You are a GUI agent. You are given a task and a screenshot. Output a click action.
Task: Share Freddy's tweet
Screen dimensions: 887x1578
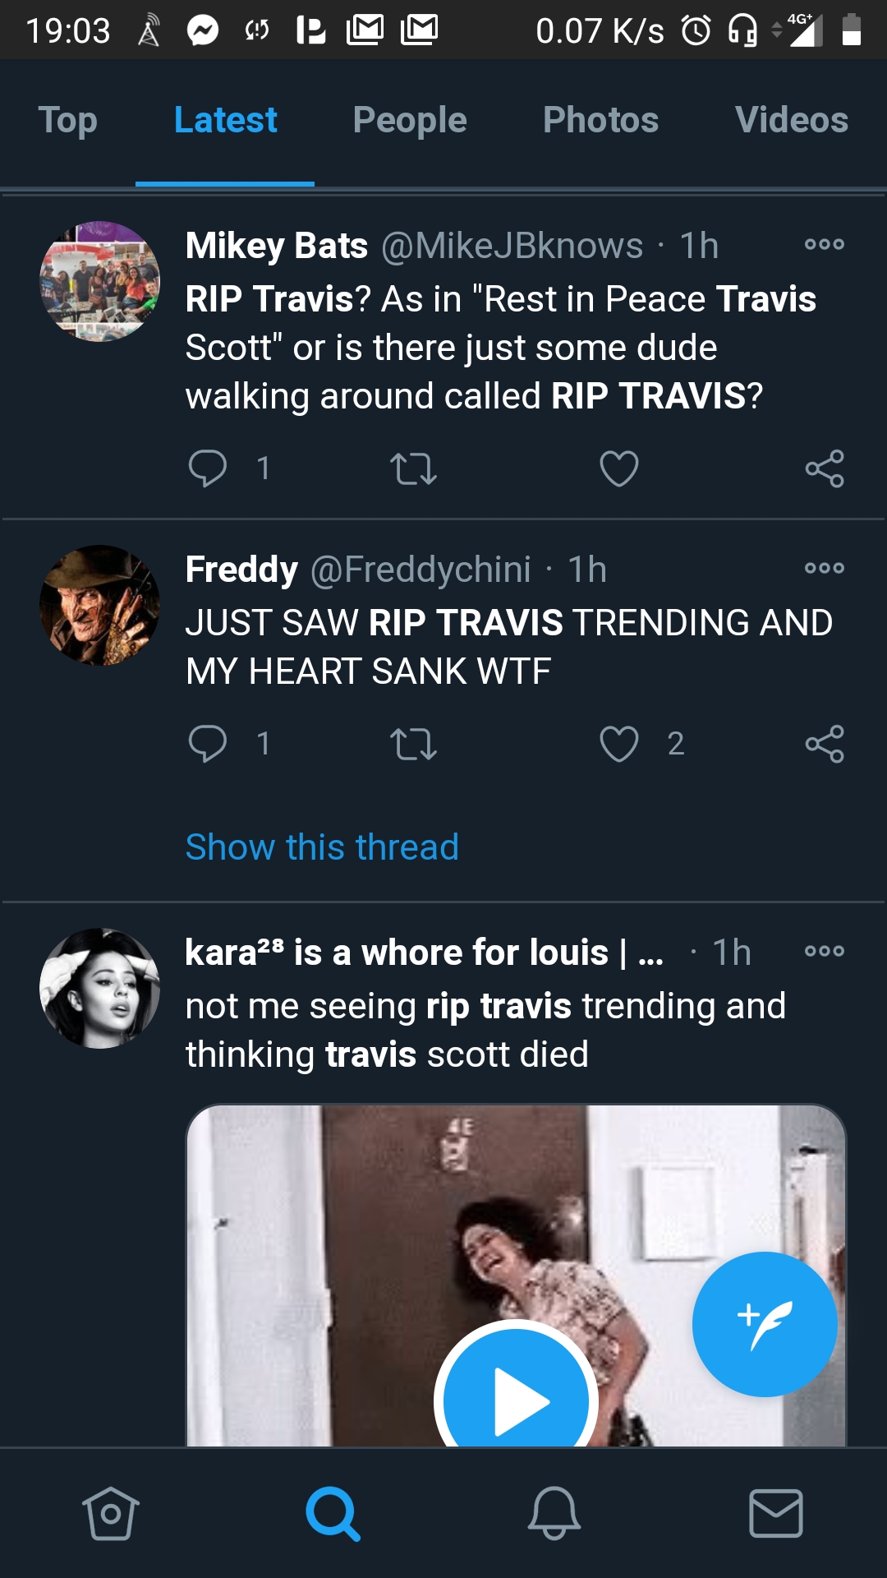(x=825, y=744)
